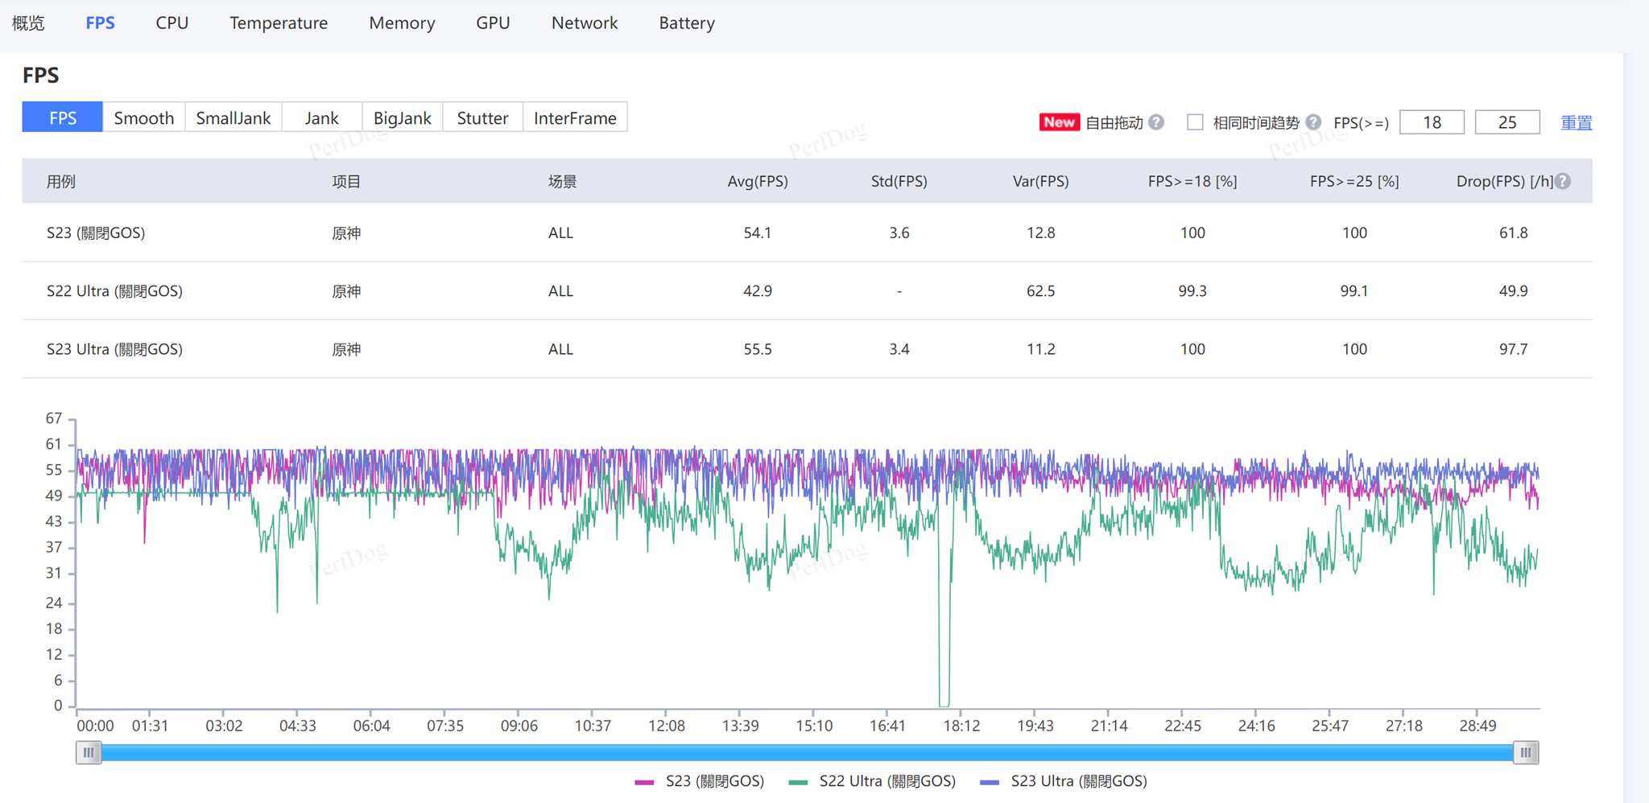Click help icon beside 自由拖动
Image resolution: width=1649 pixels, height=803 pixels.
1156,122
